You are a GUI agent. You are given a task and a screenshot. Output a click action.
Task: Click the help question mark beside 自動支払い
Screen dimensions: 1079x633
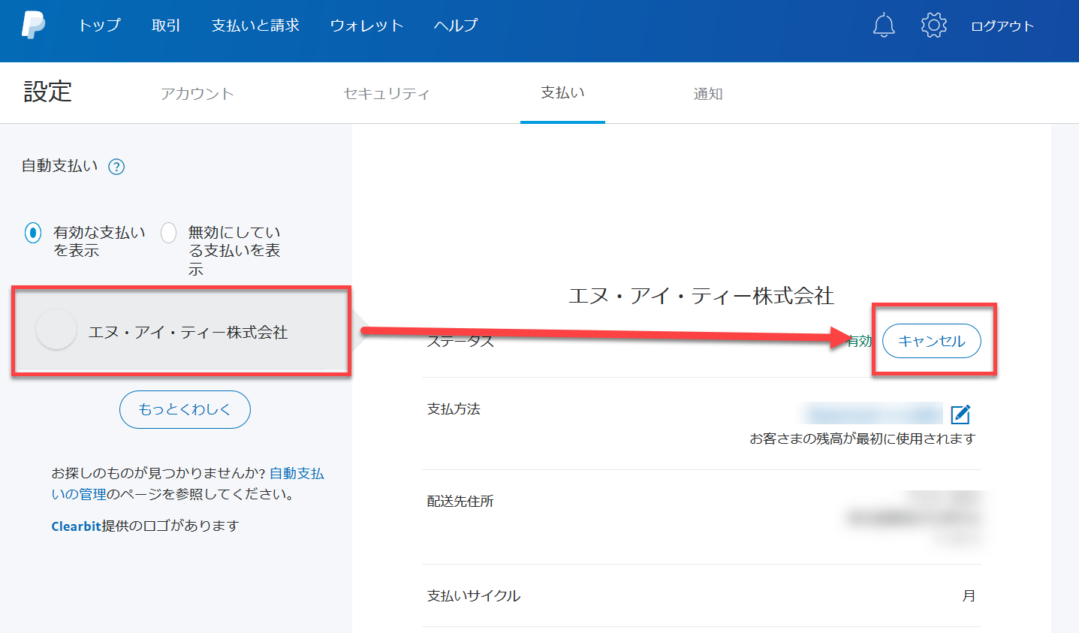116,167
